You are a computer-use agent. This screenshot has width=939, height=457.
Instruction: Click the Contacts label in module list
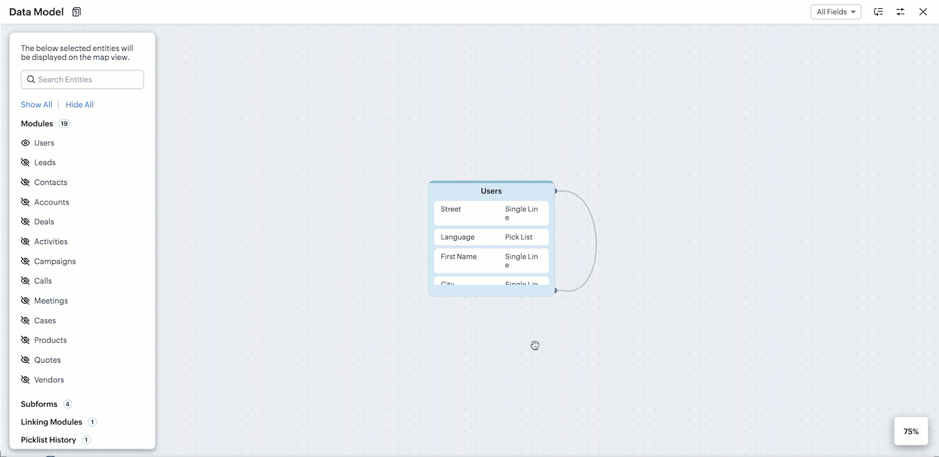50,182
